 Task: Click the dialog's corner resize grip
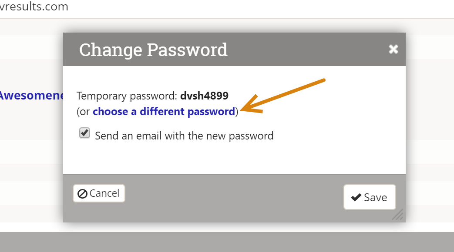tap(398, 215)
